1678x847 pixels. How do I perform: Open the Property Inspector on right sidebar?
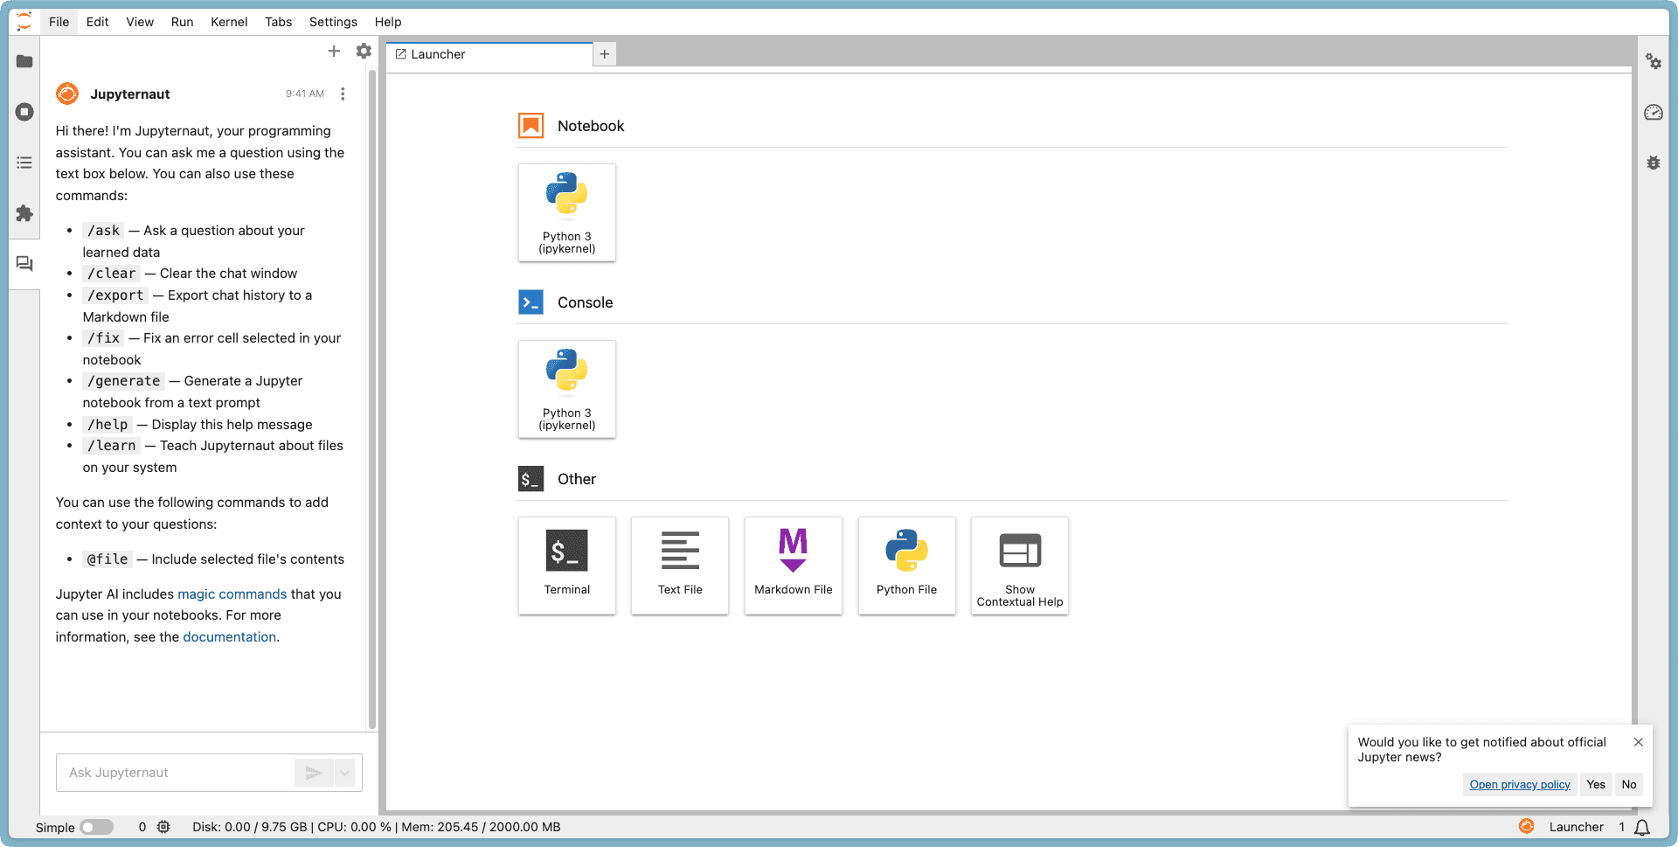(1654, 61)
